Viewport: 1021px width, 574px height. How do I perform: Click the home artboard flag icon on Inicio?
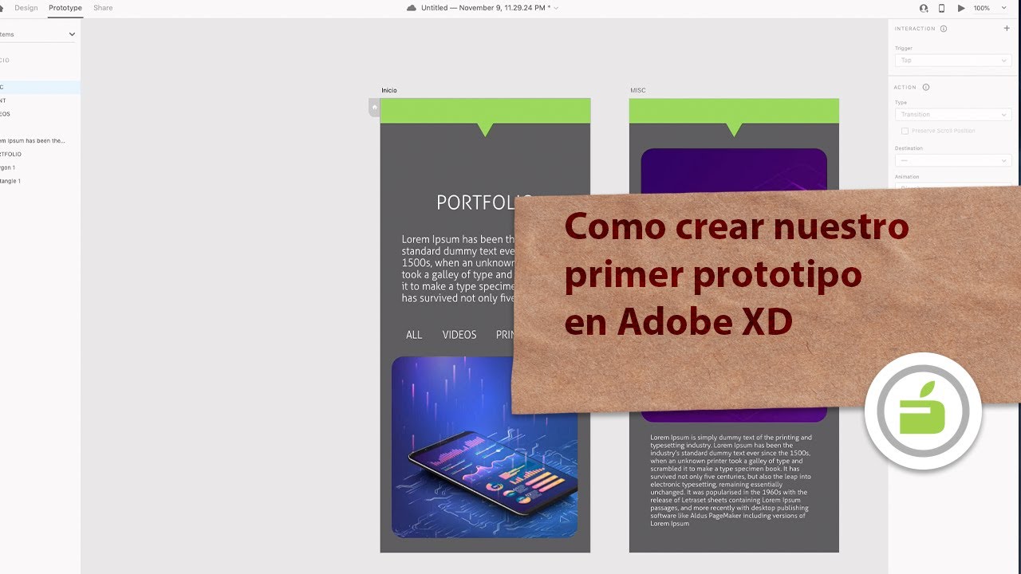(x=374, y=107)
